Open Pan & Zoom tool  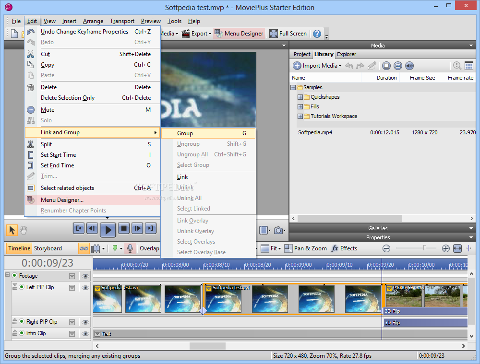[x=305, y=248]
